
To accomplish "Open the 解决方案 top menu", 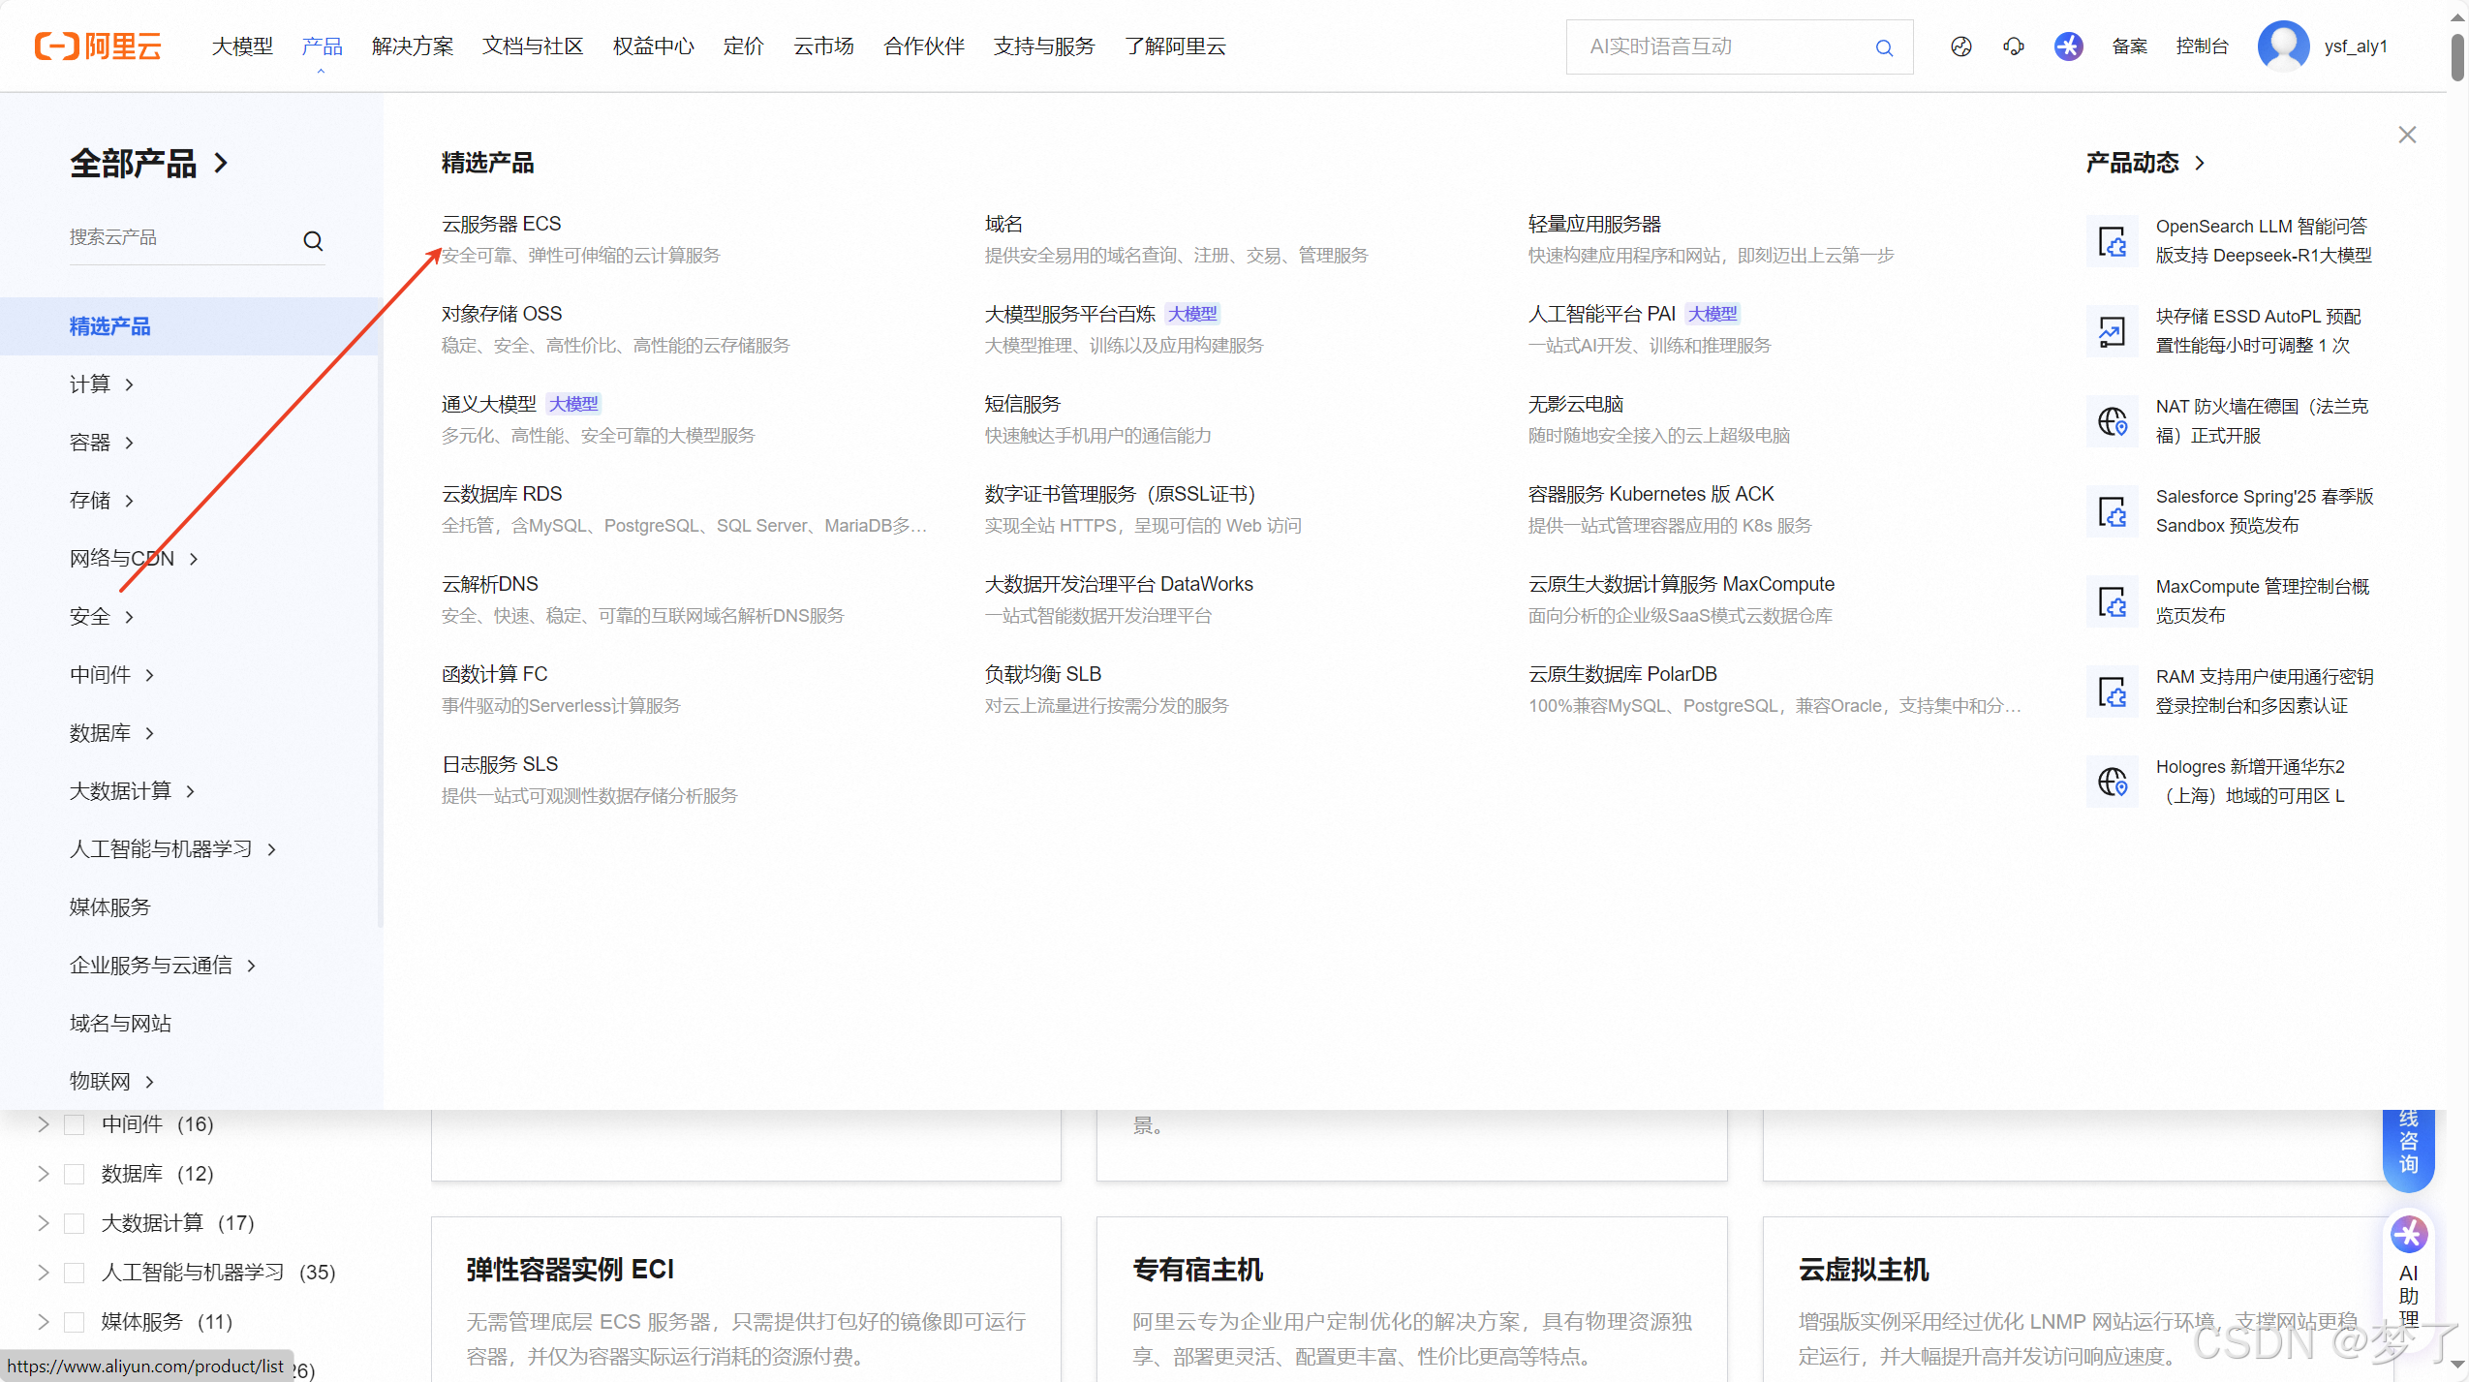I will click(412, 46).
